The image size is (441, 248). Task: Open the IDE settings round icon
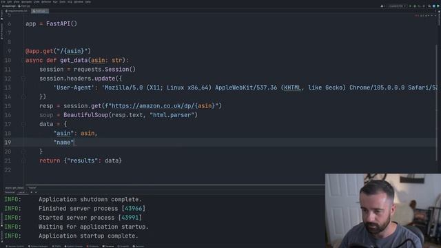pos(433,6)
